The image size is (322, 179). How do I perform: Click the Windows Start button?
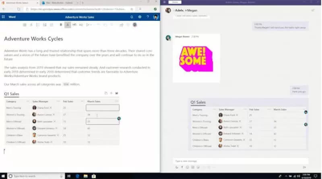(x=4, y=176)
